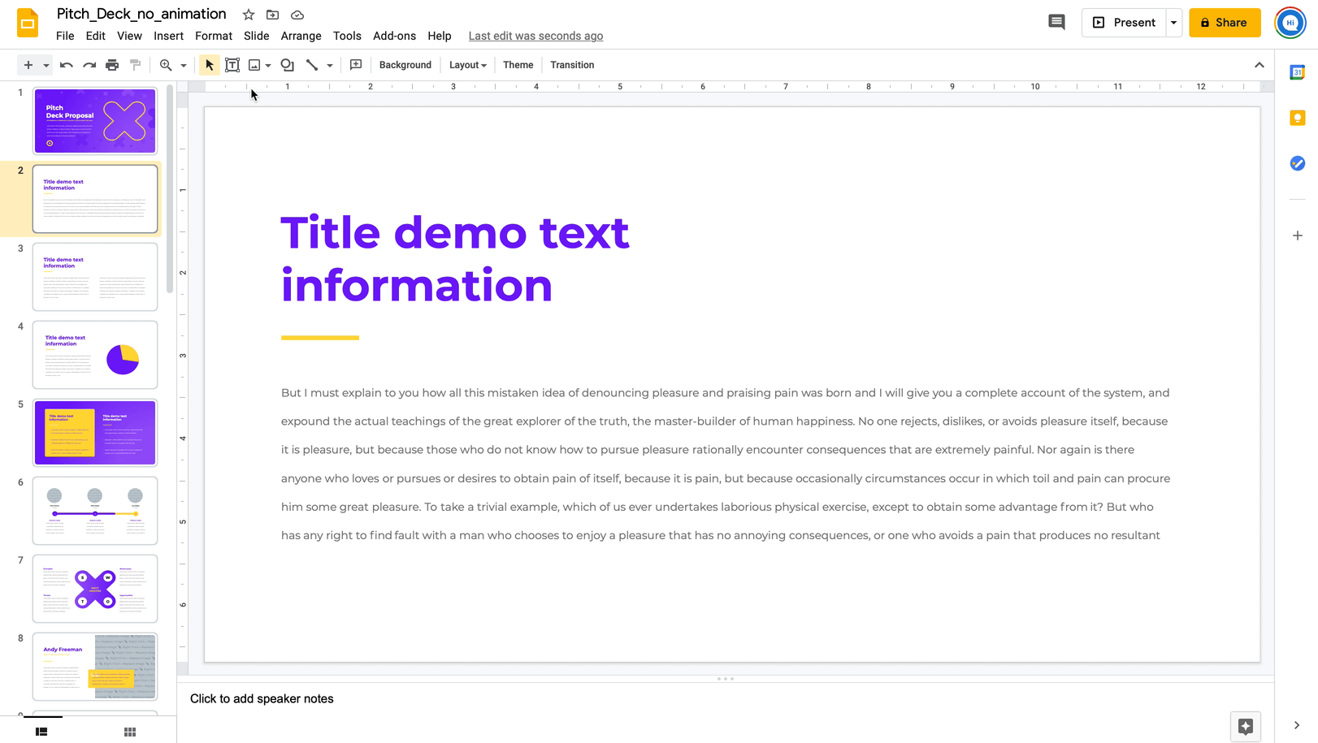The height and width of the screenshot is (743, 1318).
Task: Undo the last action
Action: 67,65
